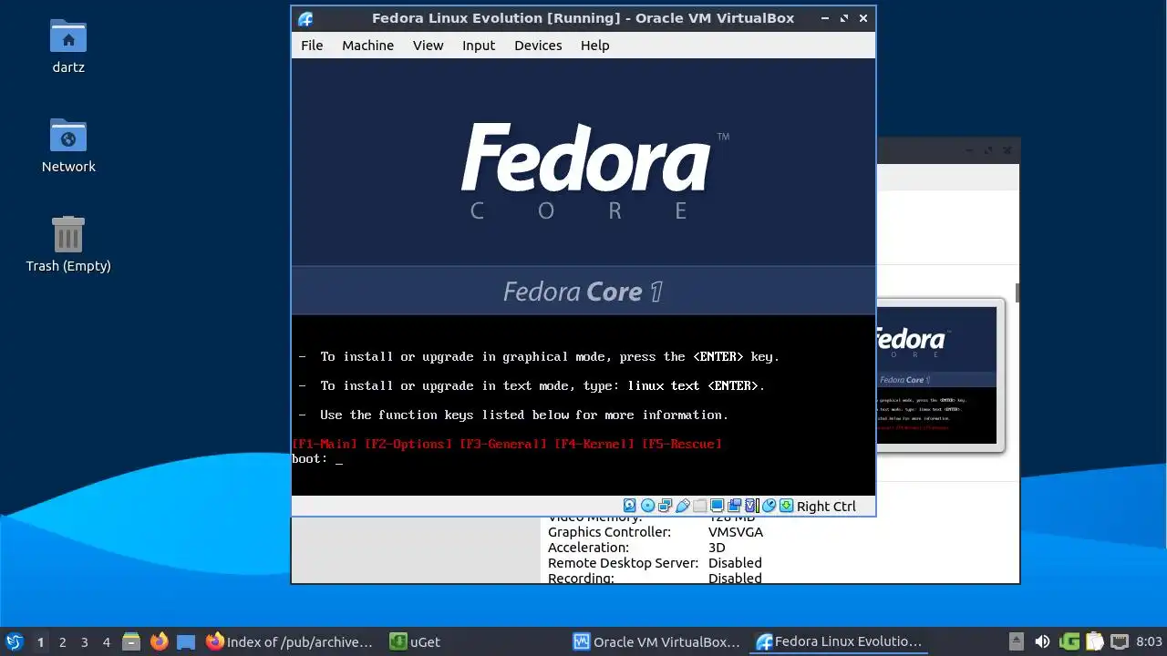Open the Devices menu

538,46
